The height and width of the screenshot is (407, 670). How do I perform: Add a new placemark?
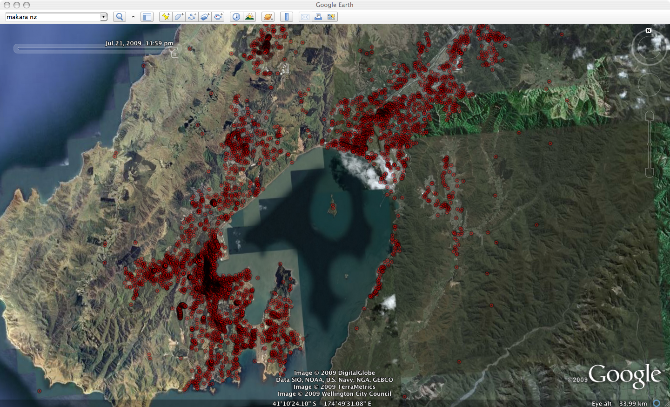(165, 17)
